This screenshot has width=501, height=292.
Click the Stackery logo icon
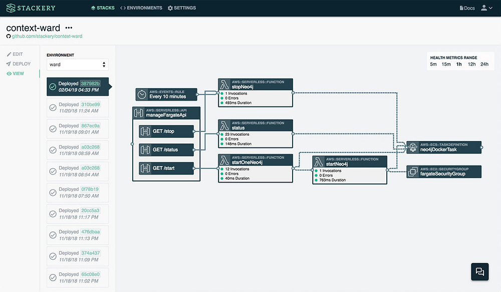[11, 8]
